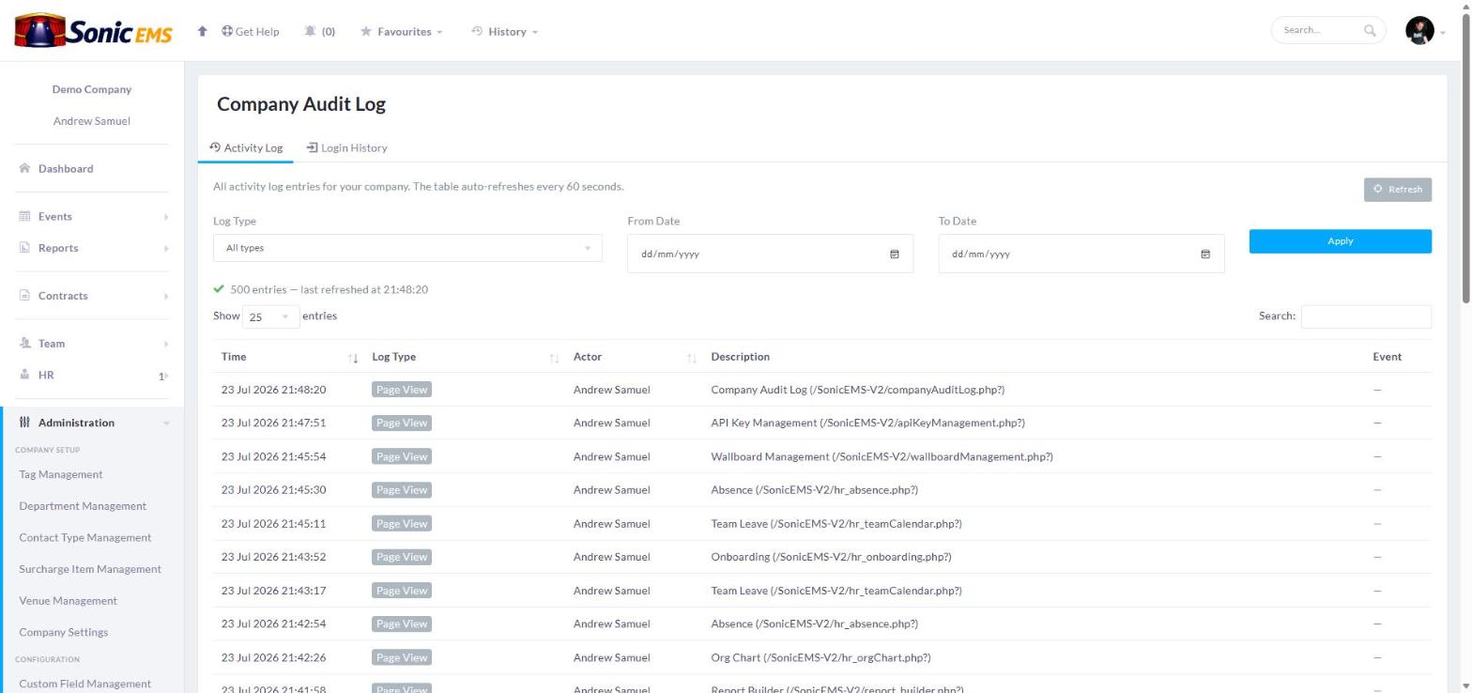Click the Dashboard home icon
This screenshot has height=693, width=1472.
[24, 168]
